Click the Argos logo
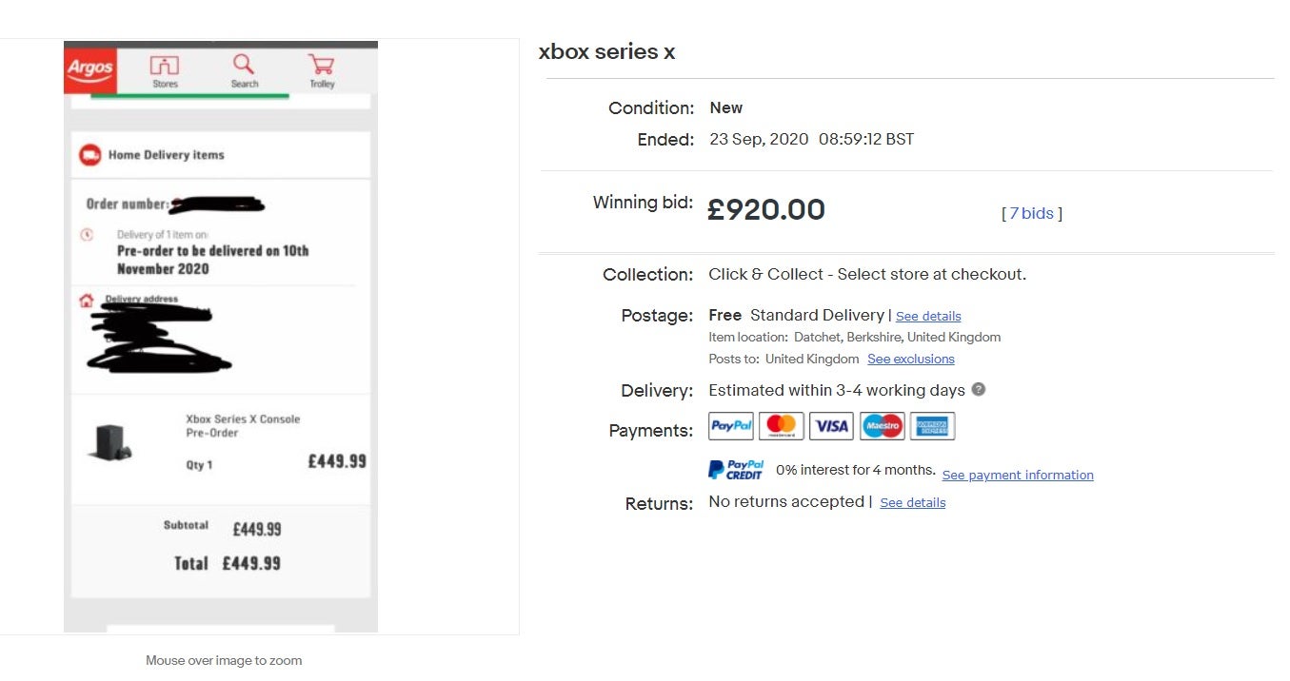 click(89, 69)
